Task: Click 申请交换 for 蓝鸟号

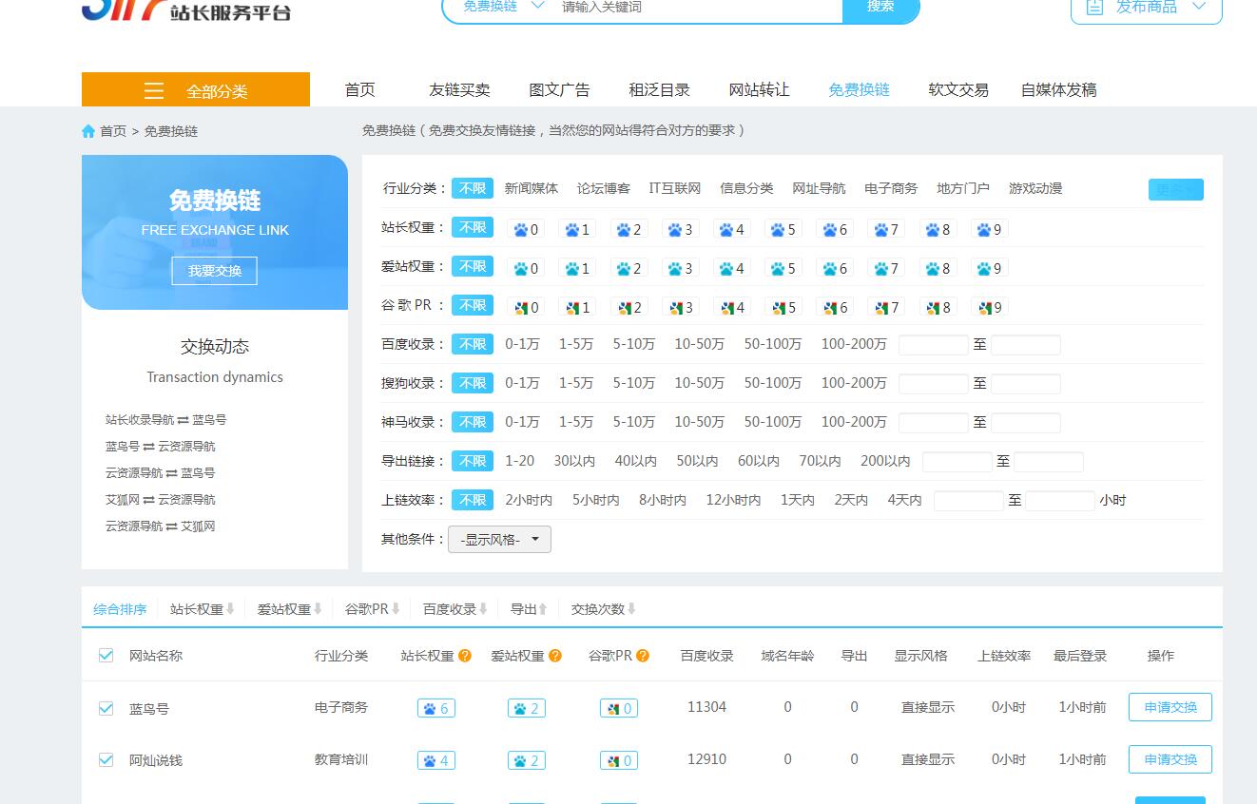Action: pos(1170,707)
